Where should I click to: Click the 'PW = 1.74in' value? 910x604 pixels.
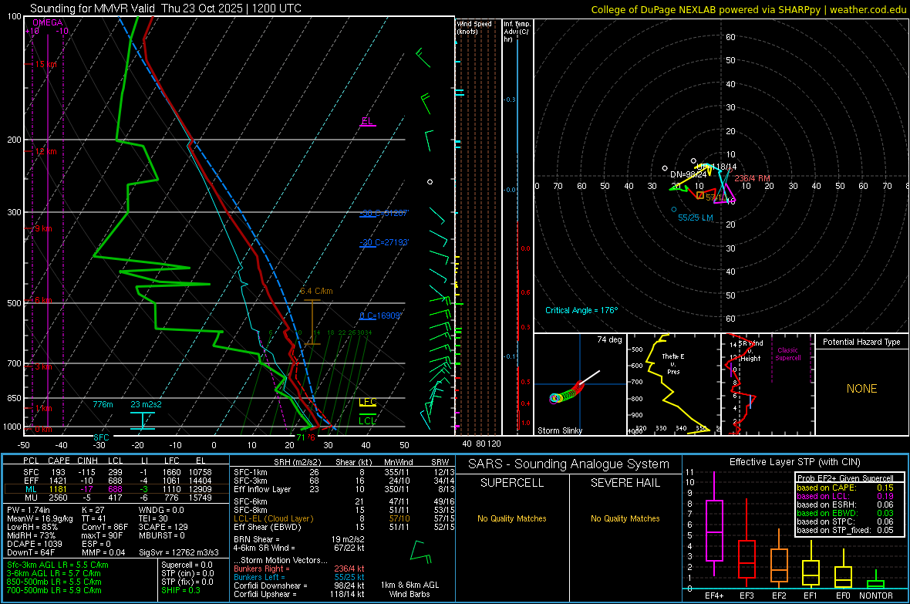[x=29, y=510]
